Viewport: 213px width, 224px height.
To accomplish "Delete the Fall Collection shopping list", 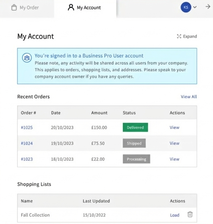I will coord(190,215).
